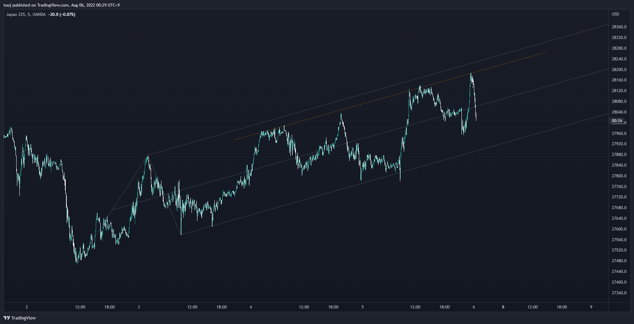The height and width of the screenshot is (324, 634).
Task: Click the 27920.0 price label
Action: coord(619,144)
